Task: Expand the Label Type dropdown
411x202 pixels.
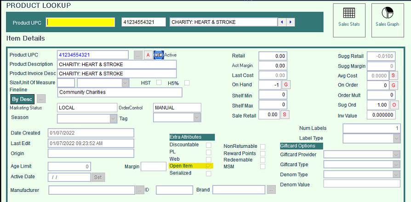Action: pyautogui.click(x=396, y=138)
